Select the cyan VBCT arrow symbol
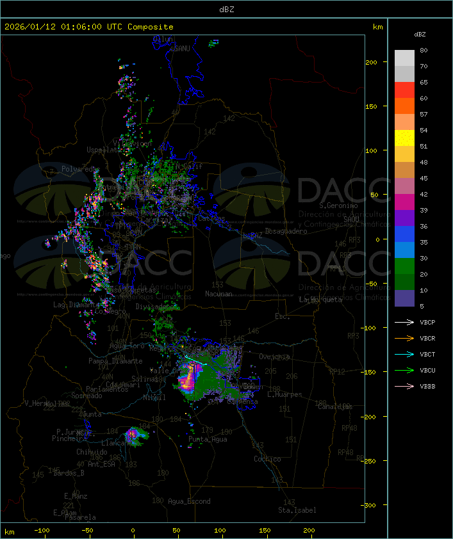Screen dimensions: 453x539 405,355
